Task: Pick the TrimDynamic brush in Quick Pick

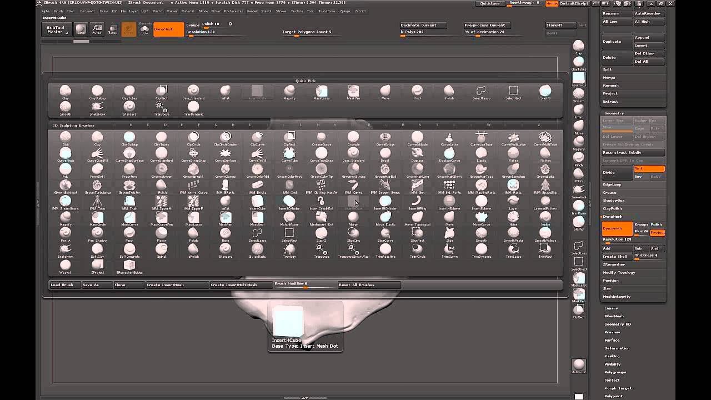Action: [x=193, y=108]
